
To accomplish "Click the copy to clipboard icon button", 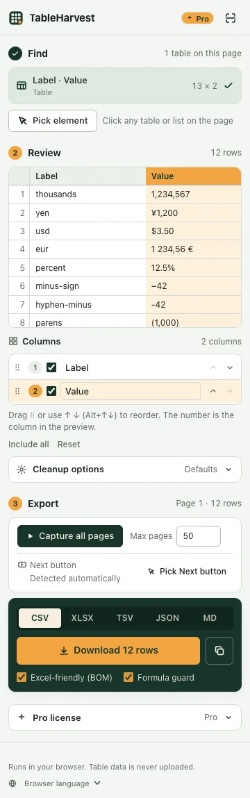I will pos(219,650).
